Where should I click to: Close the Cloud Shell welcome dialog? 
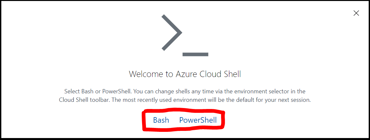click(356, 13)
